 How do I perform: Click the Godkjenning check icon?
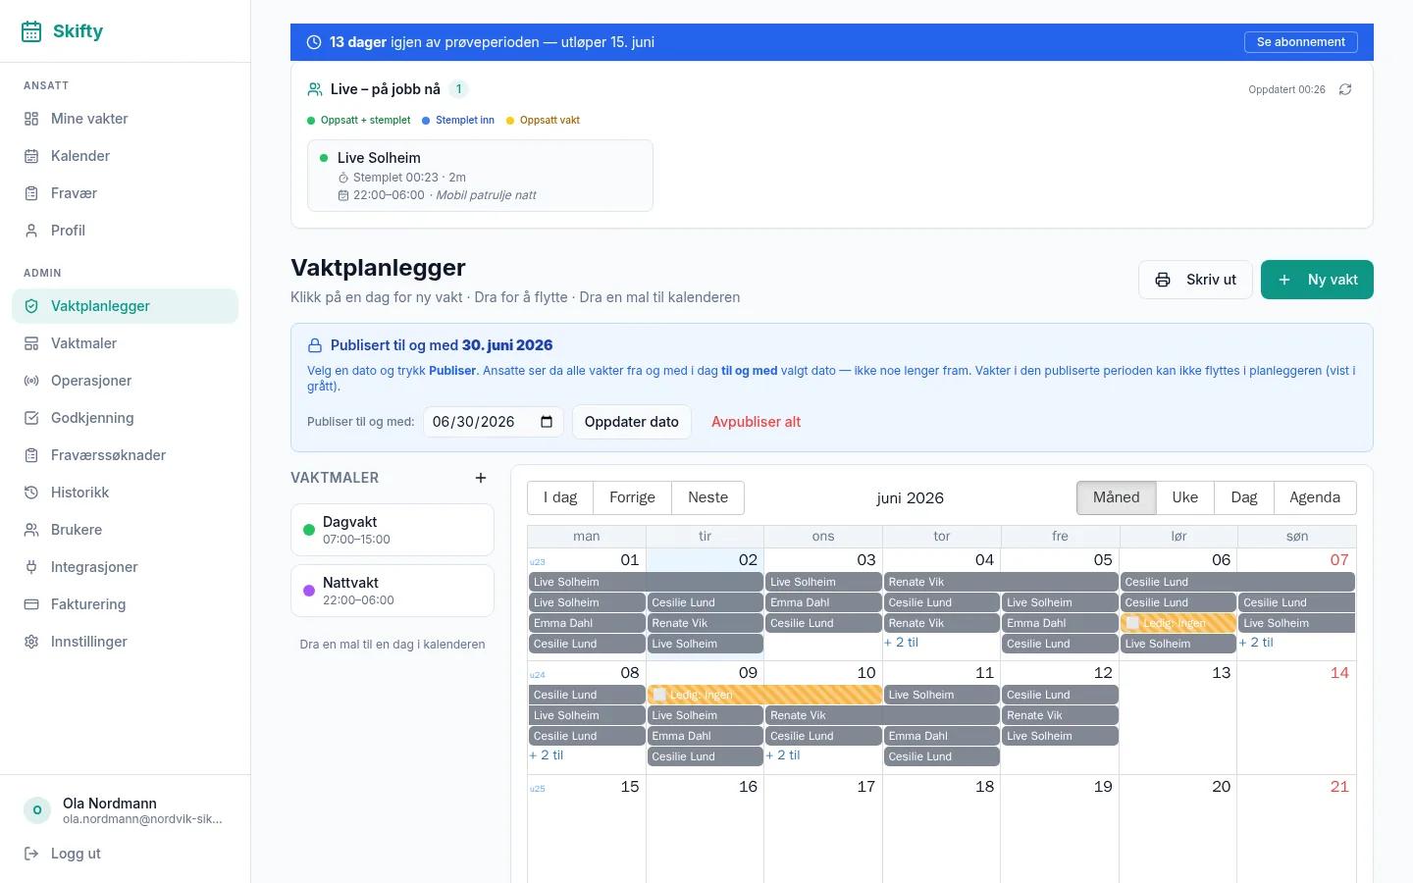point(31,418)
